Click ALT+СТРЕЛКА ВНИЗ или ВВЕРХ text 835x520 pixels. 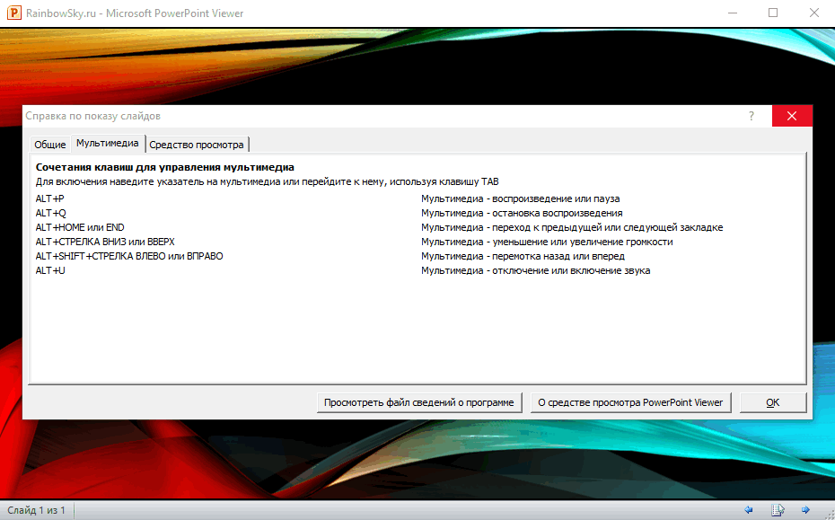tap(105, 242)
